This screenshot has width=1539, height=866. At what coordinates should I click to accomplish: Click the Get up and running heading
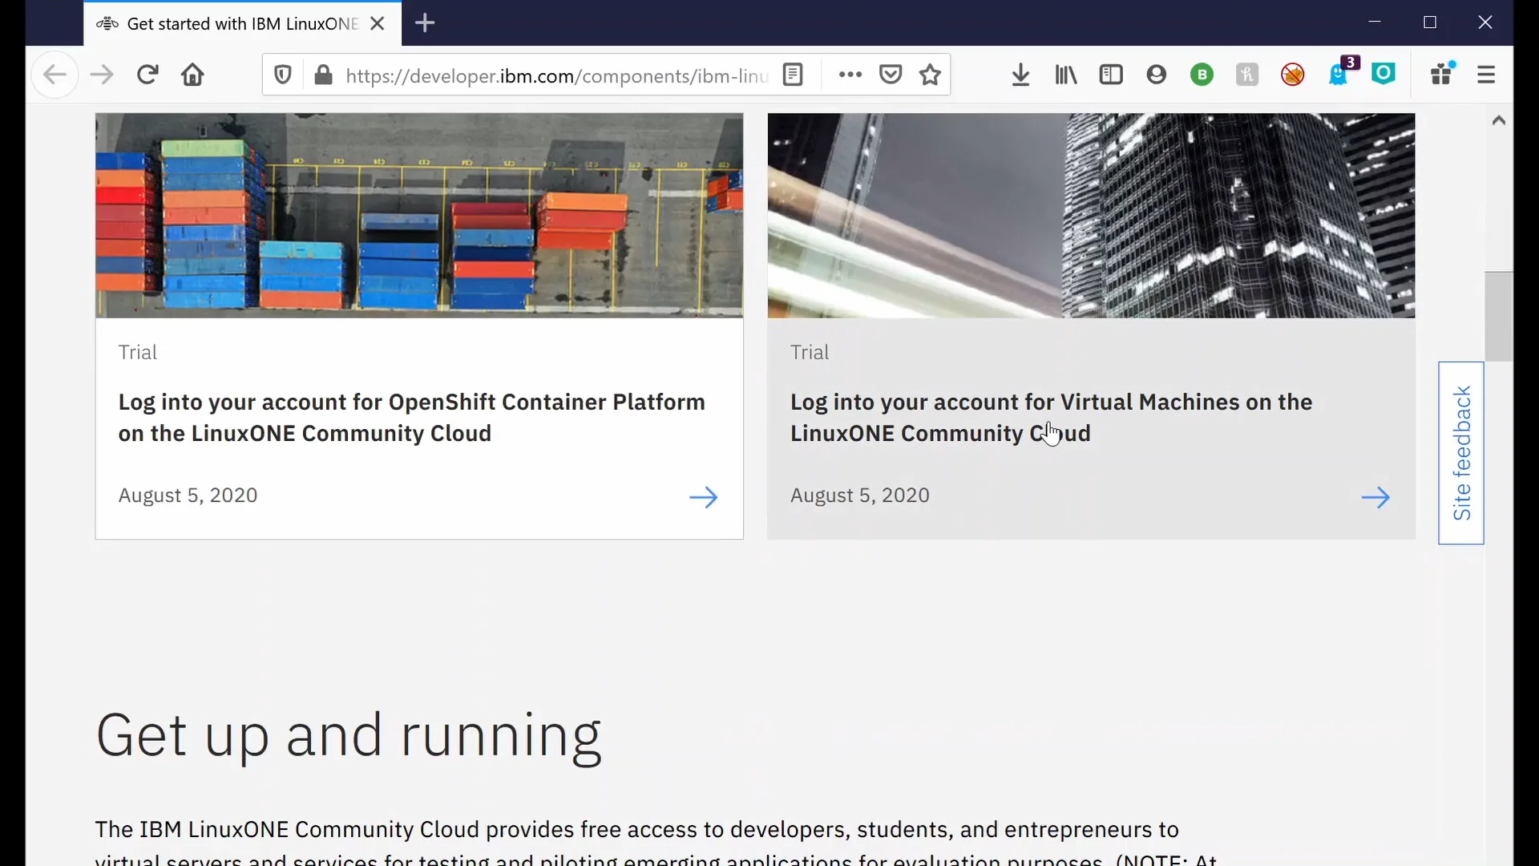click(x=348, y=736)
